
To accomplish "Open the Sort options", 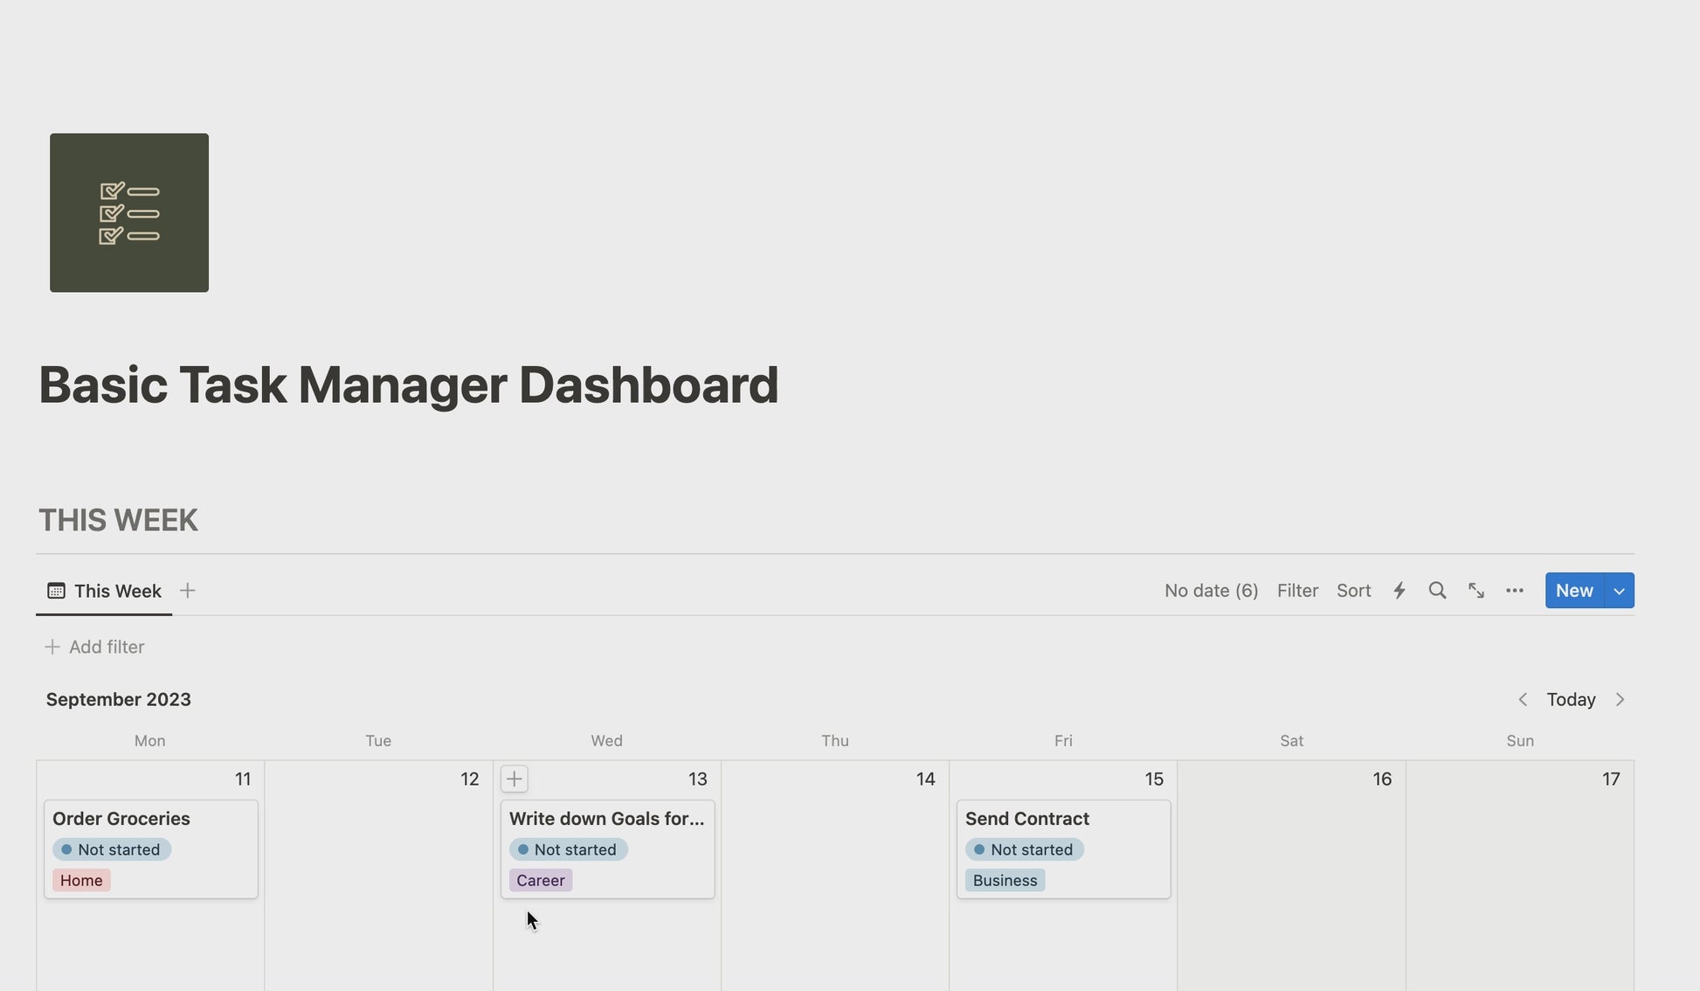I will click(x=1353, y=591).
